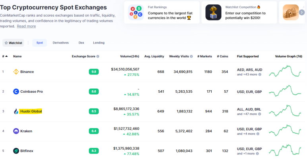Click Kraken's 8.4 score badge
This screenshot has height=160, width=307.
94,131
